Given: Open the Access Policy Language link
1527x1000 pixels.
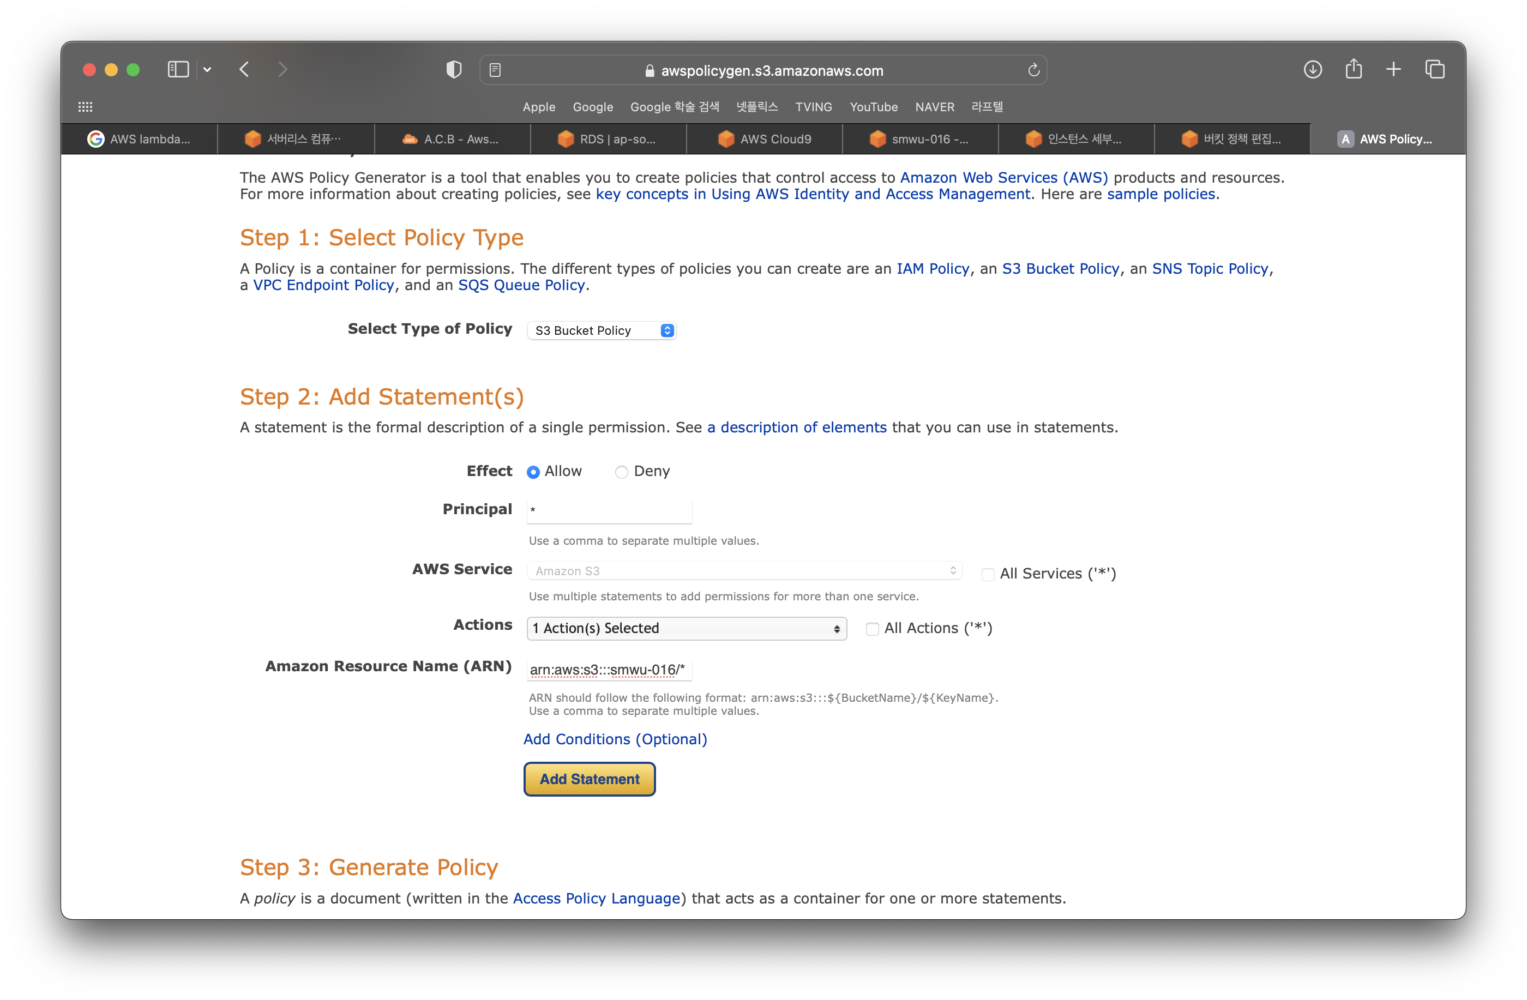Looking at the screenshot, I should [597, 898].
